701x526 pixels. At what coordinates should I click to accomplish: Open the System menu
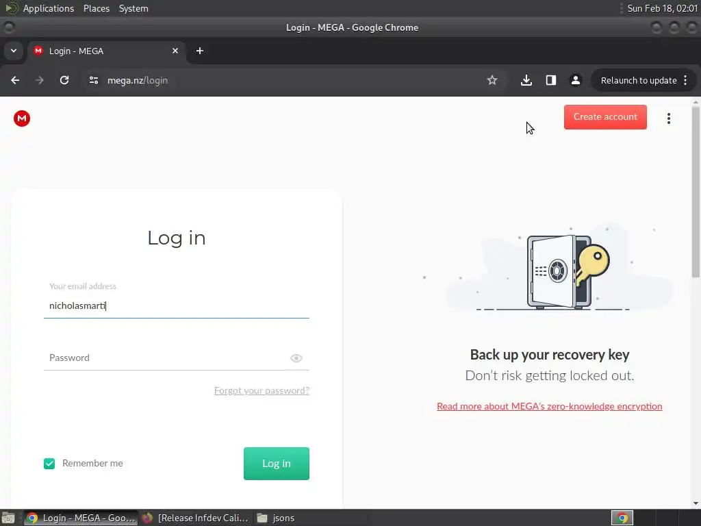coord(133,8)
